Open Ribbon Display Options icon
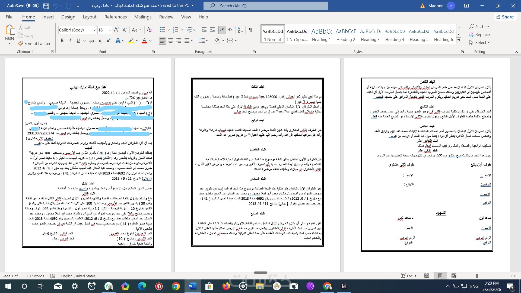 click(x=467, y=6)
